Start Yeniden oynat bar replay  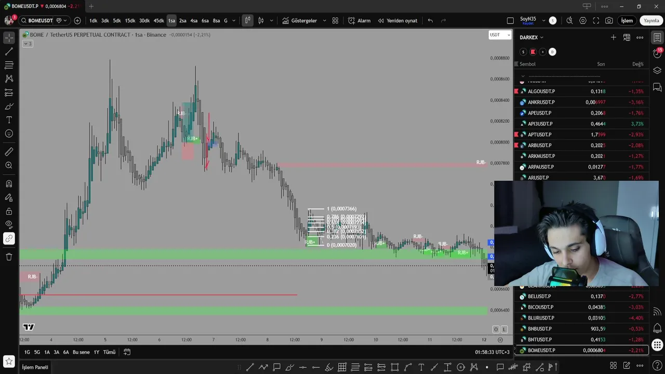pyautogui.click(x=397, y=21)
